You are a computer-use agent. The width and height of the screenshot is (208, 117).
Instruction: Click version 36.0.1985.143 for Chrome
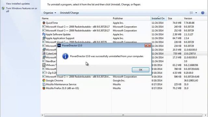tap(191, 81)
